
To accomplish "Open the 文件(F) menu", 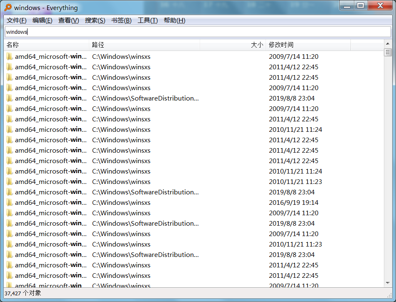I will [x=16, y=20].
